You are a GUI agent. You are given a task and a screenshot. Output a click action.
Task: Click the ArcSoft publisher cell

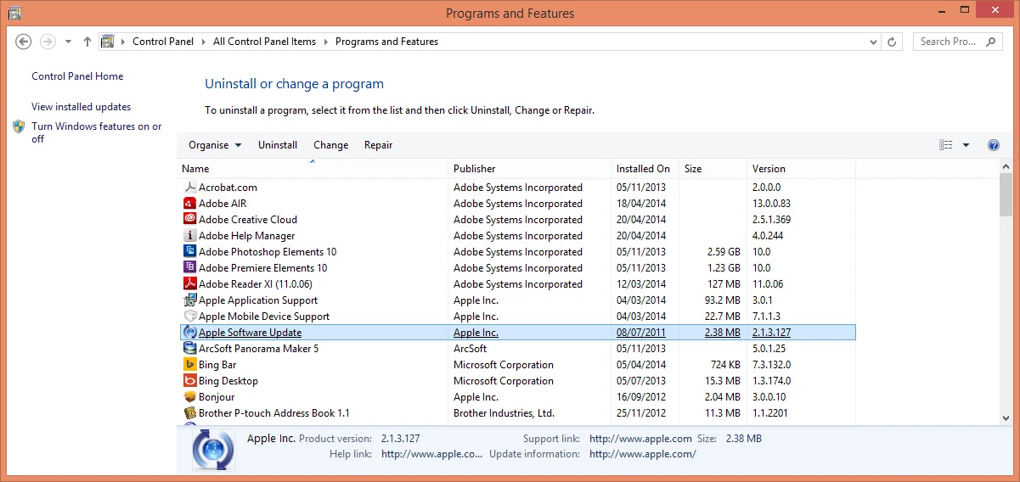point(471,349)
